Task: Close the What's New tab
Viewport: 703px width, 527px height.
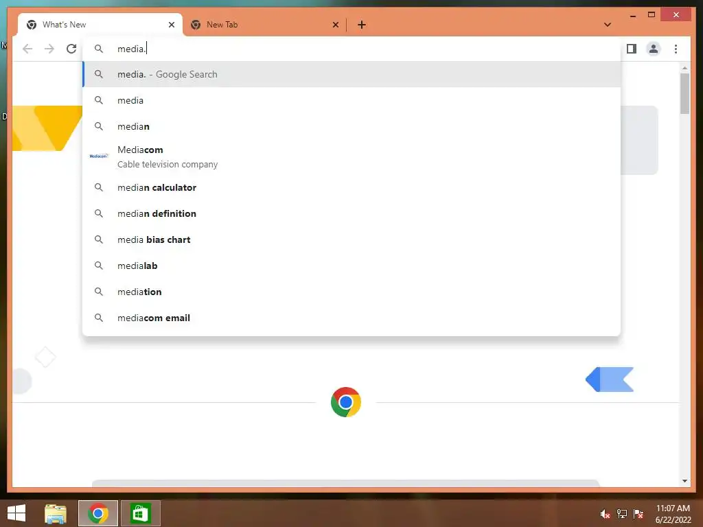Action: [171, 25]
